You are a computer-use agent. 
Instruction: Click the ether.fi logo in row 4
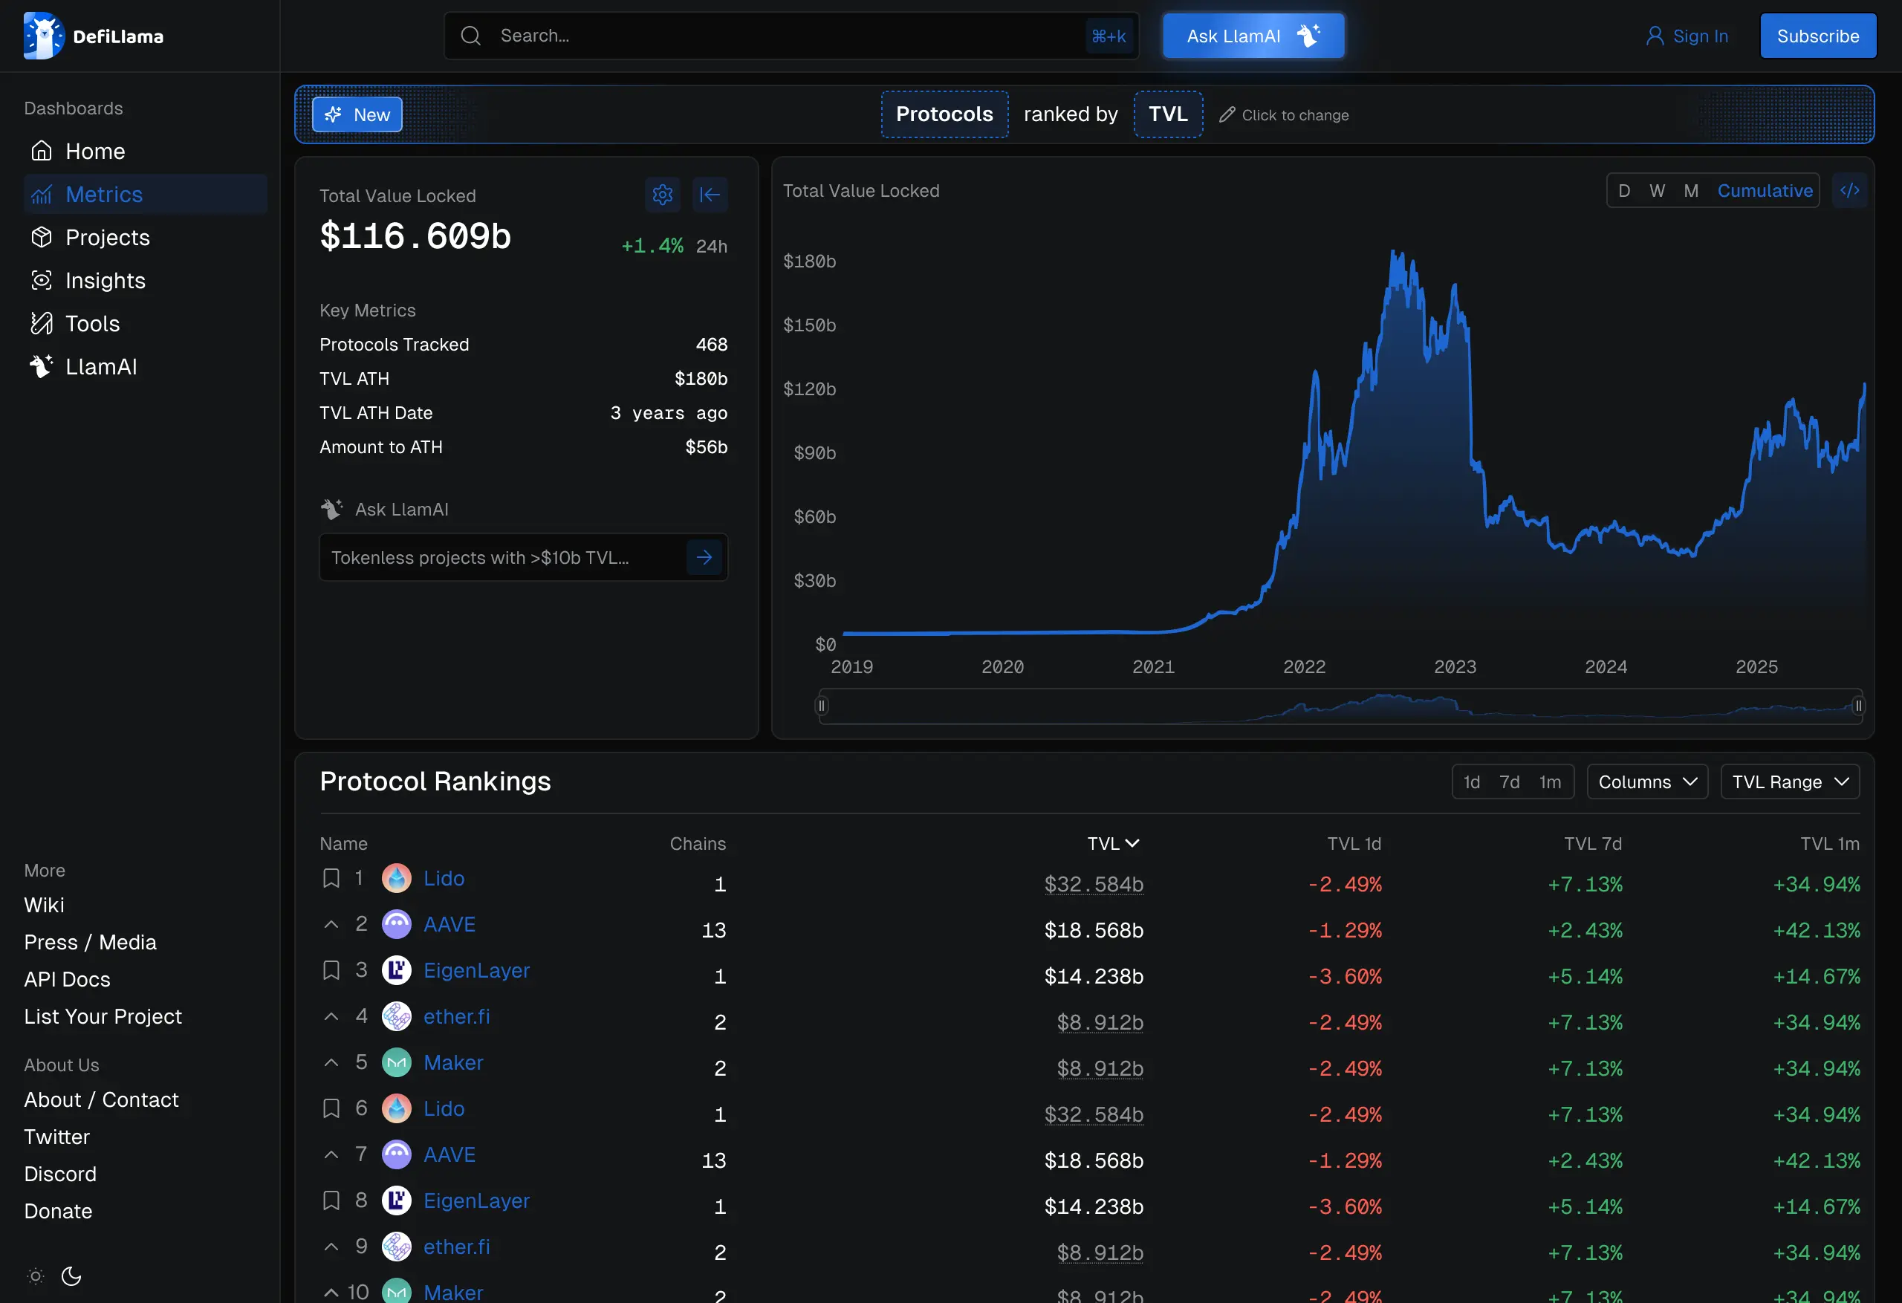click(x=397, y=1017)
